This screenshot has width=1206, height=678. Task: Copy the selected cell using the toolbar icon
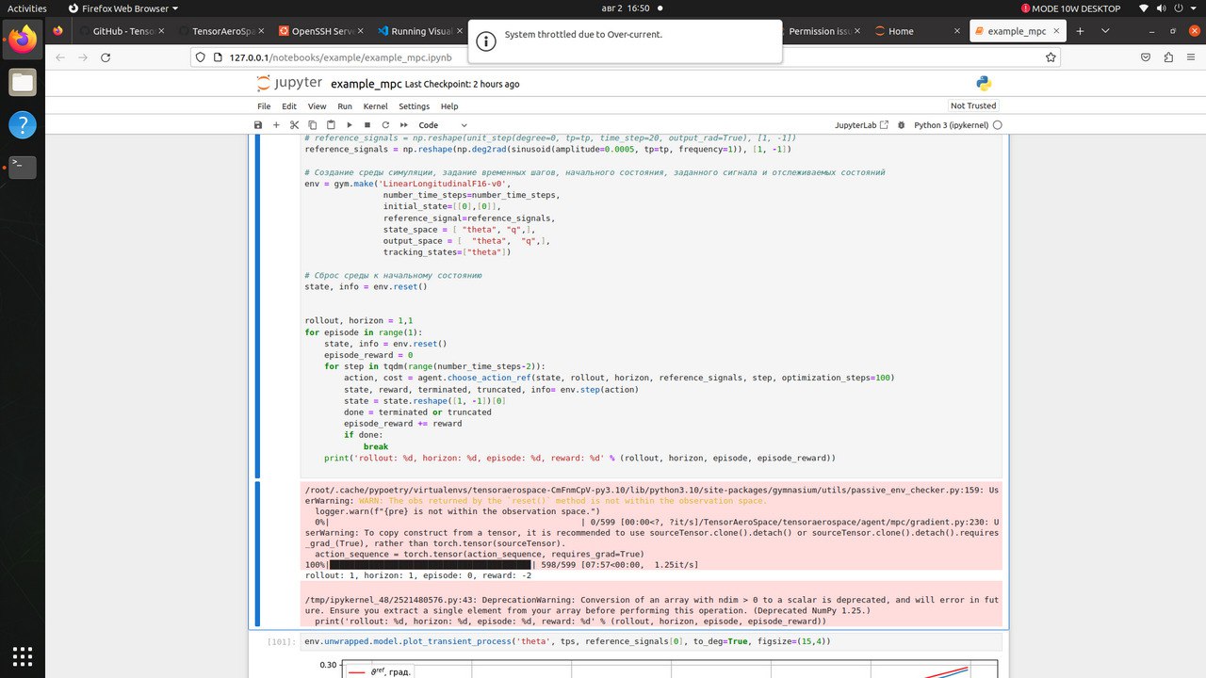(313, 125)
